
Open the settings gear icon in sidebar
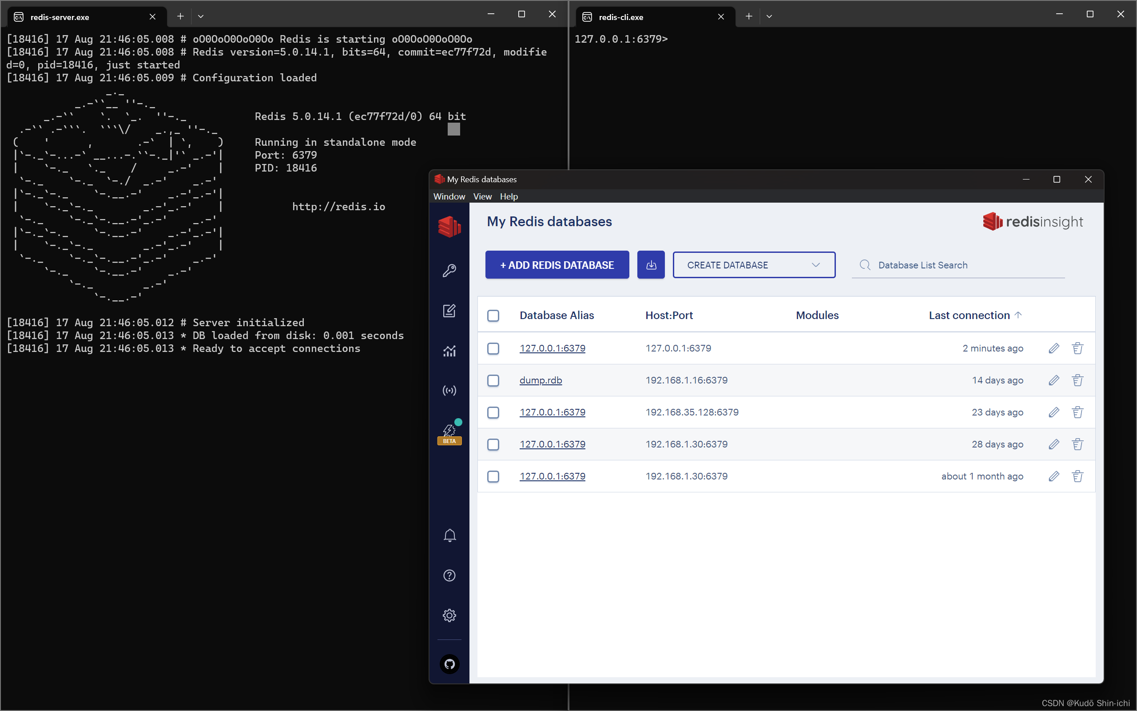449,615
